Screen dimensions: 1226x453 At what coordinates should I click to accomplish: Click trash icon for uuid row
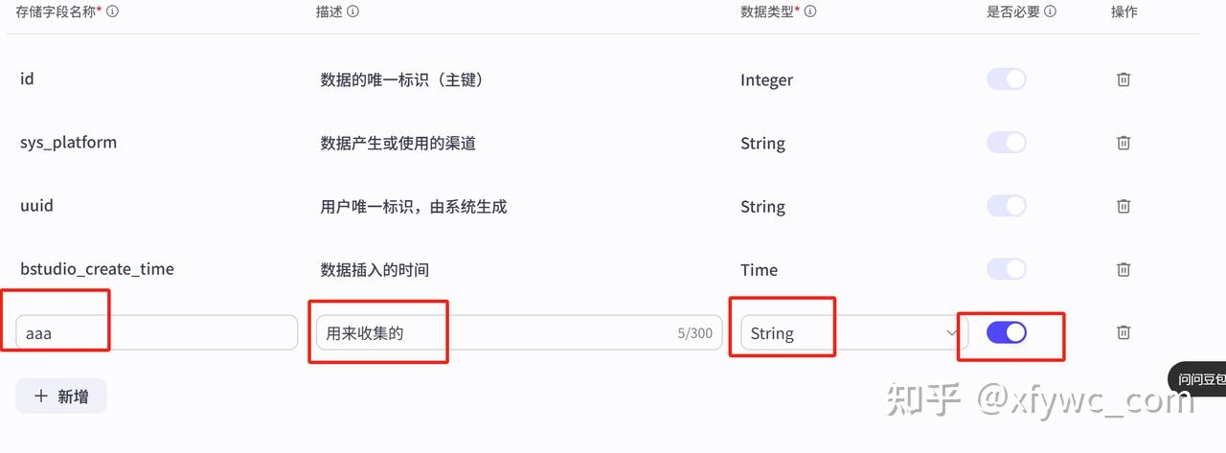pos(1124,206)
